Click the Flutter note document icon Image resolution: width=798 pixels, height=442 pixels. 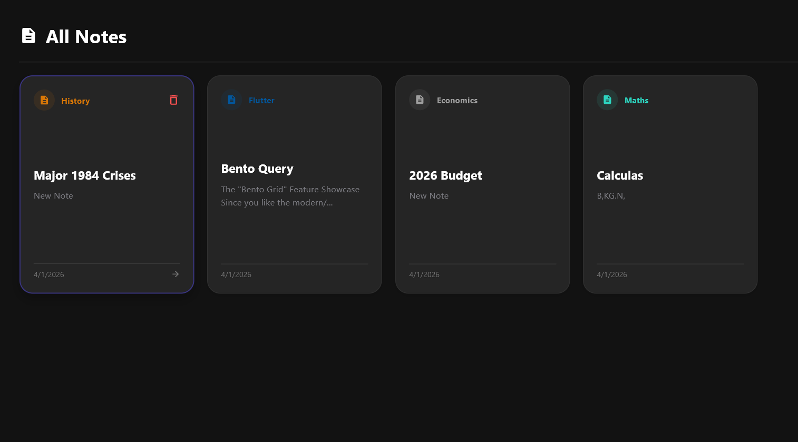point(232,100)
